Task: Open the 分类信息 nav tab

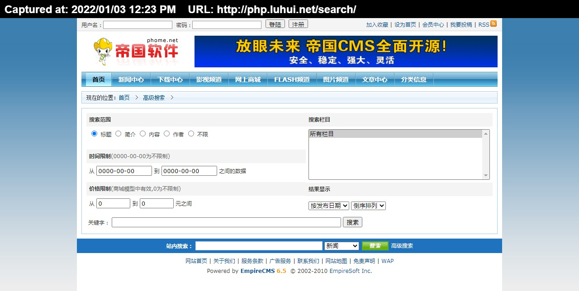Action: 413,80
